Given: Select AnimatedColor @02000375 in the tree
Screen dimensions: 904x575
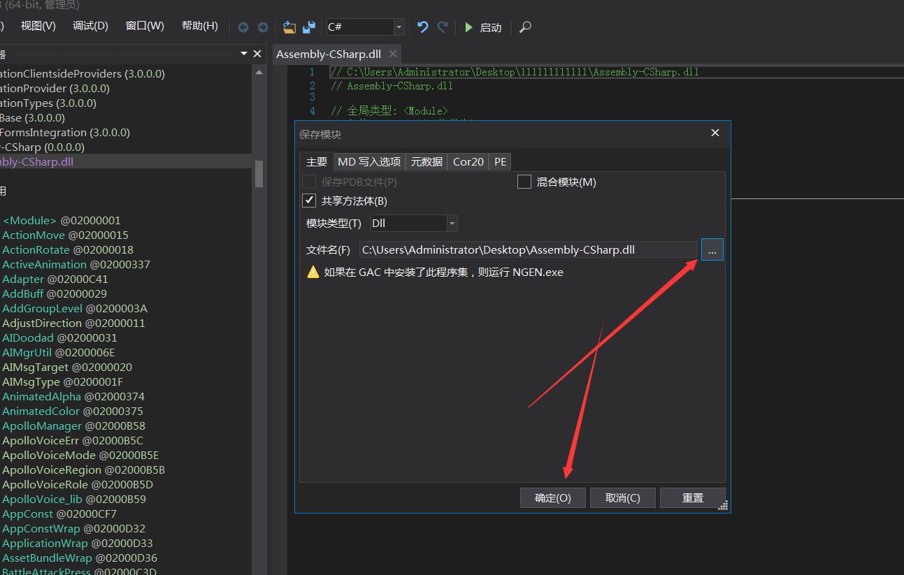Looking at the screenshot, I should [x=73, y=411].
